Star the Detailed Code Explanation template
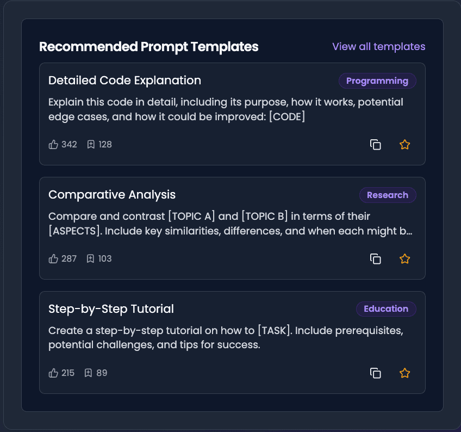 point(404,145)
